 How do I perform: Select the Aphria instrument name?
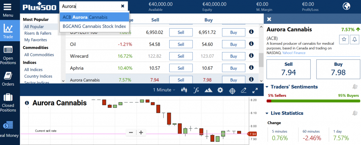coord(77,68)
